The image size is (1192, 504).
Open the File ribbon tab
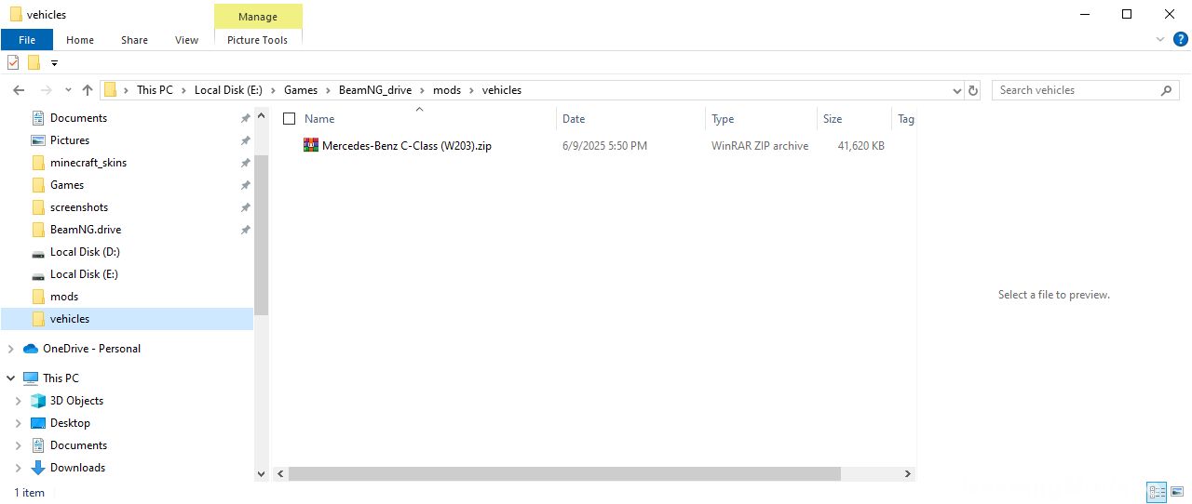tap(26, 40)
